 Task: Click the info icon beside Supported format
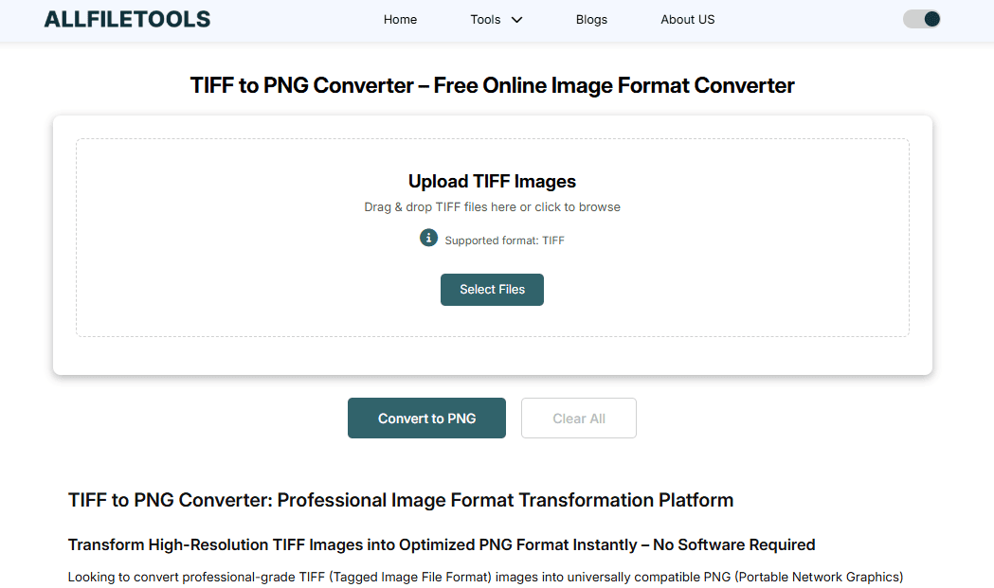point(428,238)
